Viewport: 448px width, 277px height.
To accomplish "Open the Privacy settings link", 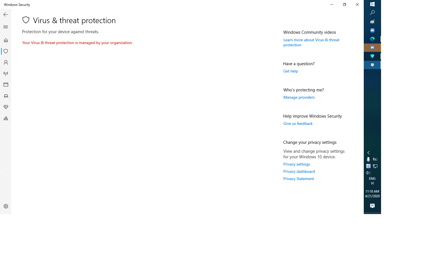I will [x=297, y=164].
